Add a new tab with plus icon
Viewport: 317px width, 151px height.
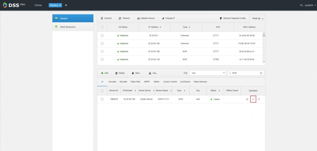tap(66, 5)
